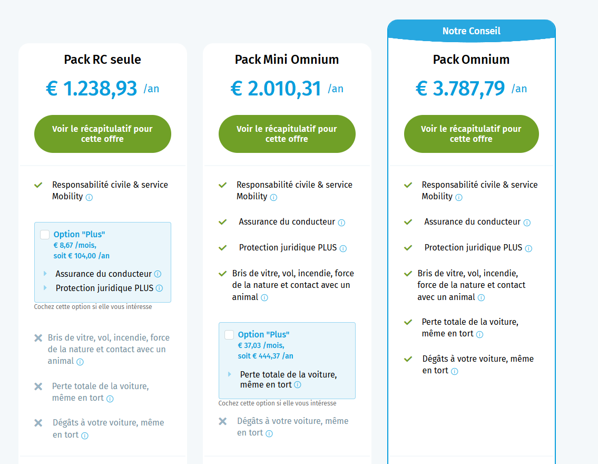View recap for Pack Omnium offer
598x464 pixels.
(x=472, y=134)
